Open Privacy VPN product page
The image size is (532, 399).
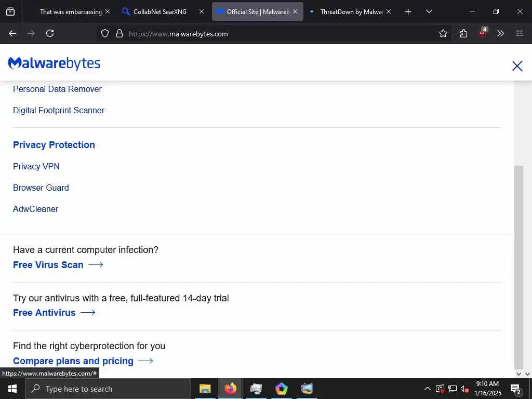(36, 166)
